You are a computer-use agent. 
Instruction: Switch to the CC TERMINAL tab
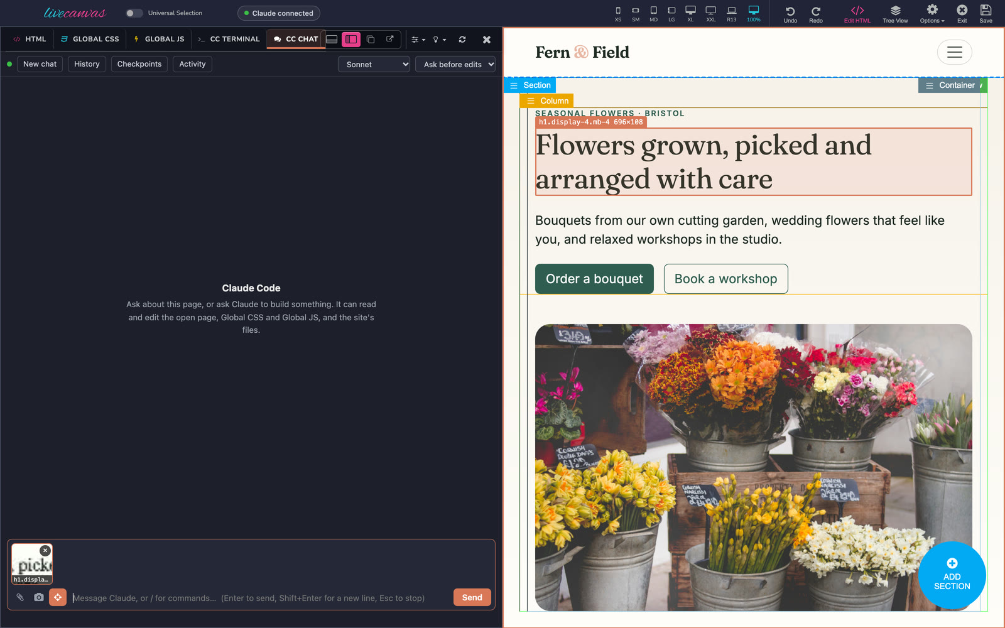229,39
